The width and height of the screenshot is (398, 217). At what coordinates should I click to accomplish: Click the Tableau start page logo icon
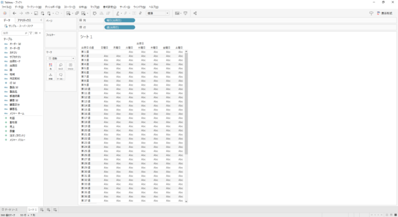5,13
